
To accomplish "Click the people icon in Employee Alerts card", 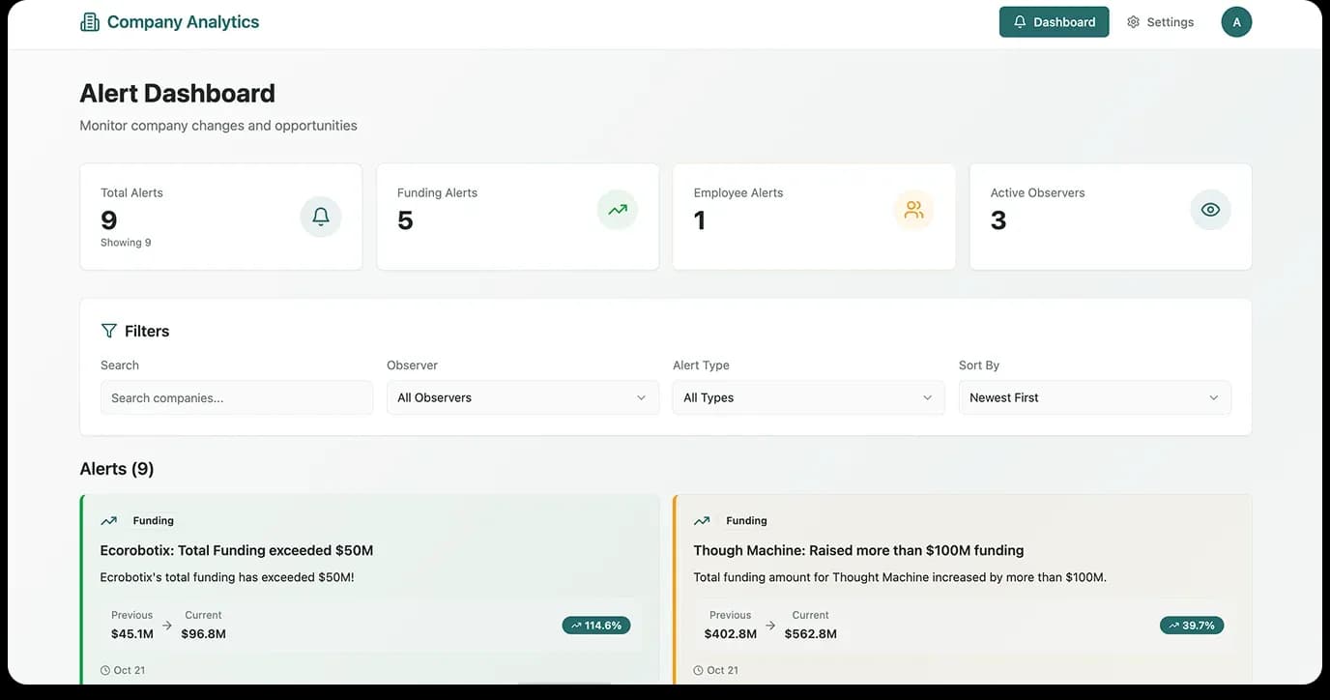I will [x=913, y=210].
